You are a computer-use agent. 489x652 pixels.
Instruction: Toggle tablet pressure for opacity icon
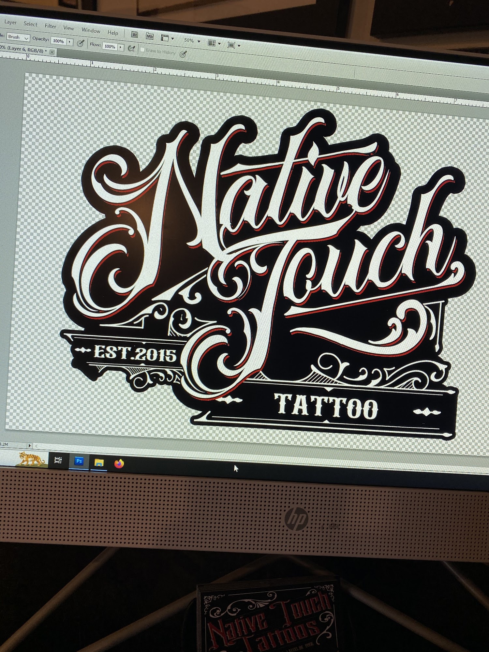[81, 43]
